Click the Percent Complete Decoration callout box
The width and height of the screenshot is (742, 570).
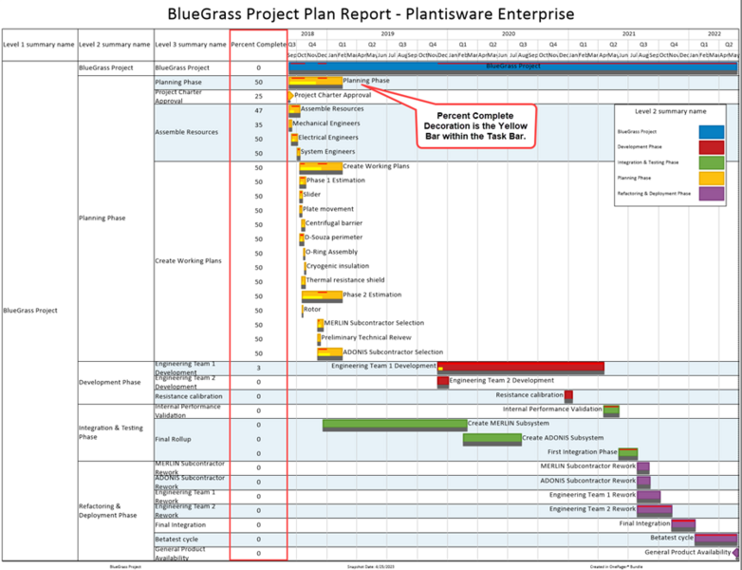(475, 126)
